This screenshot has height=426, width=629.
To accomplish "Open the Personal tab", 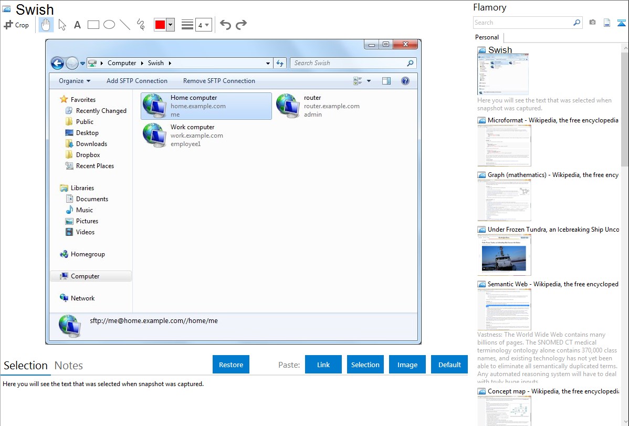I will (487, 37).
